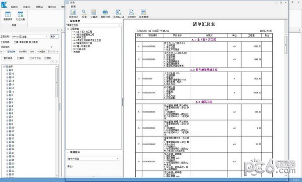Select A.1 土(石)方工程 tree item
Screen dimensions: 302x182
[x=83, y=32]
